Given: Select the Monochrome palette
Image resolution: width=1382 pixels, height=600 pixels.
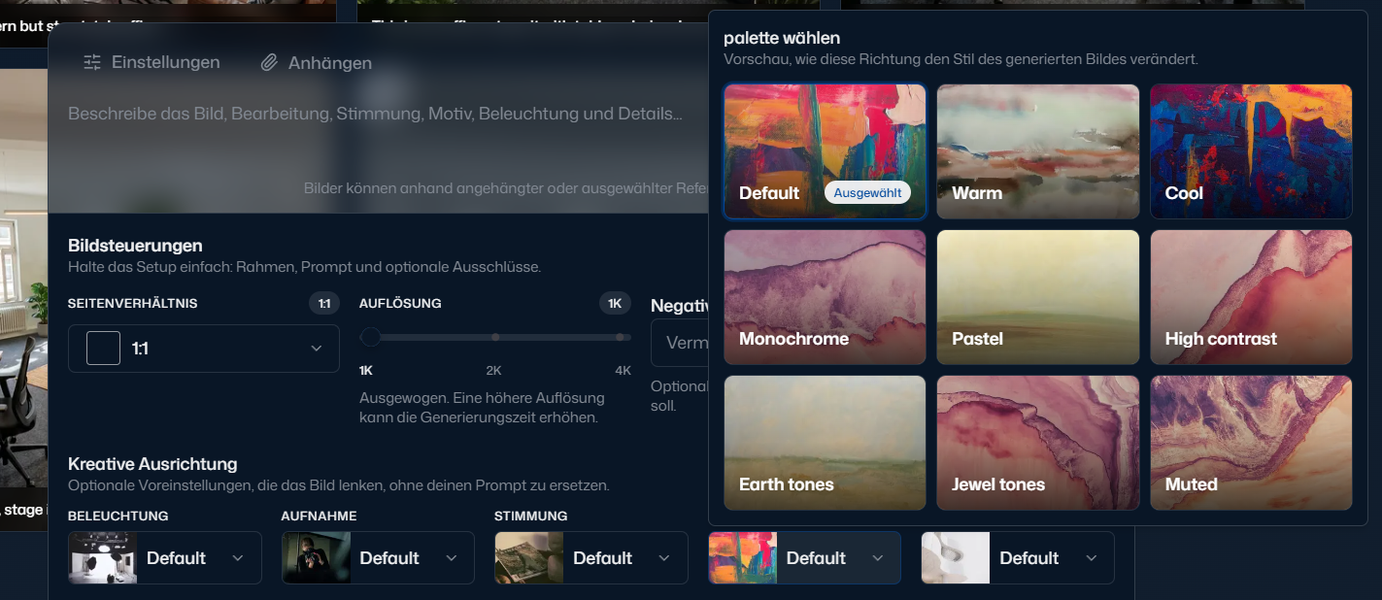Looking at the screenshot, I should (x=825, y=297).
